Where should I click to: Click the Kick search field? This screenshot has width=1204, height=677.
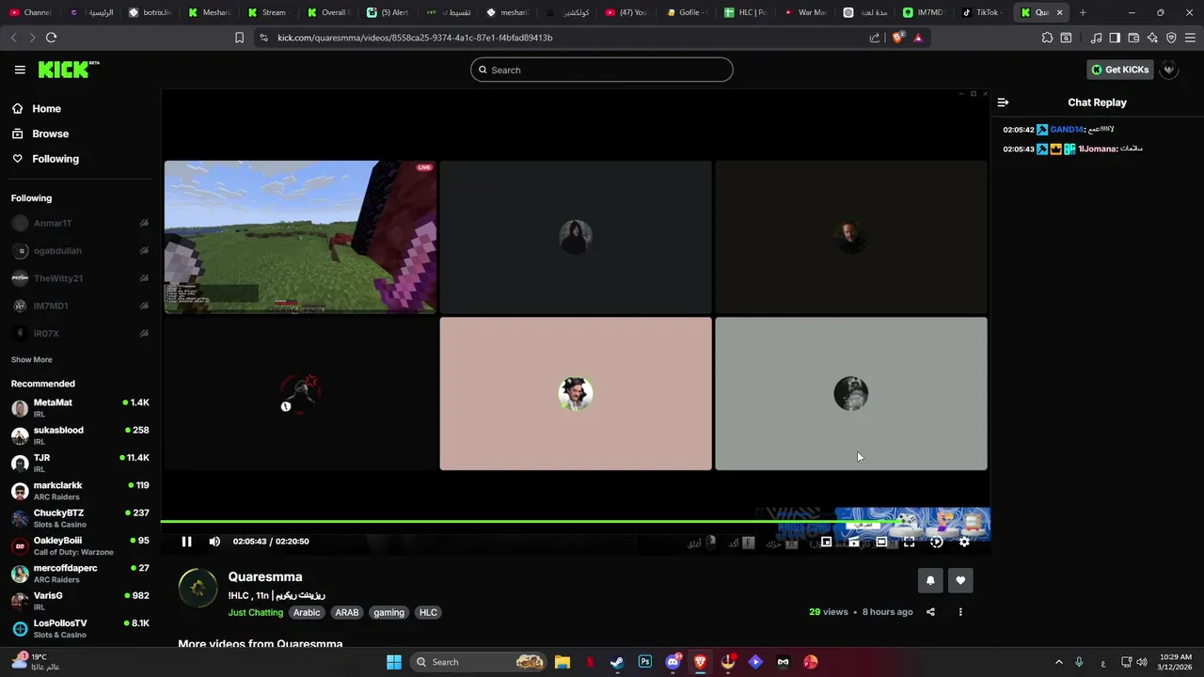coord(602,70)
